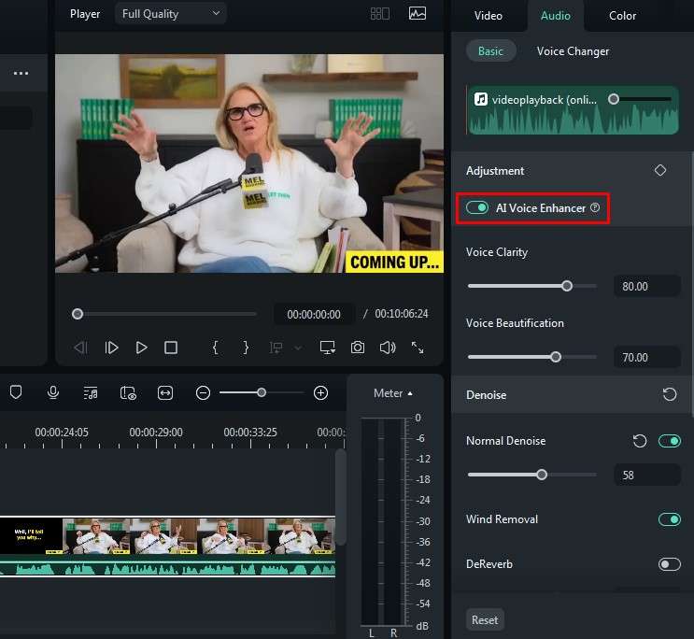
Task: Edit the Voice Clarity value 80.00
Action: (647, 286)
